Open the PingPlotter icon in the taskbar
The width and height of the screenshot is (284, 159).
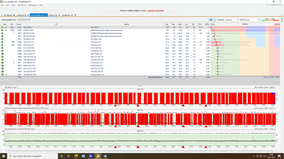pyautogui.click(x=98, y=156)
